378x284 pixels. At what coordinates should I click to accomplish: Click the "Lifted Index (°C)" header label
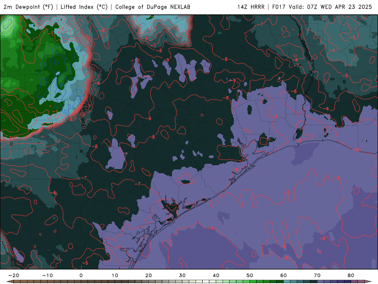(84, 7)
